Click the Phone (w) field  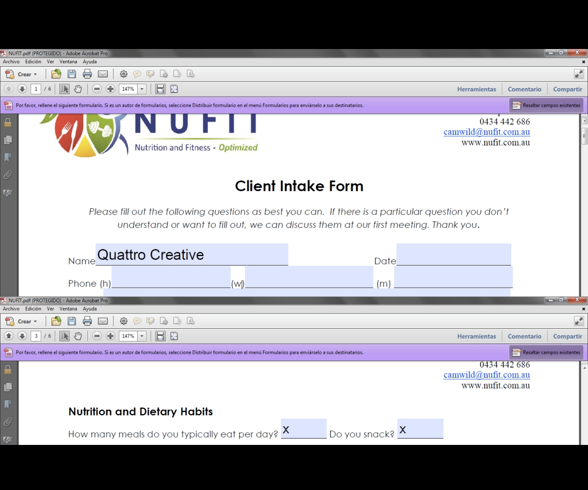[x=309, y=277]
